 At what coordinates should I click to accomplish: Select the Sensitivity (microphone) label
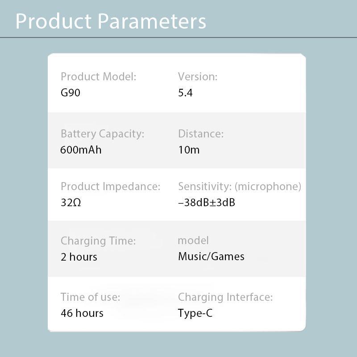pyautogui.click(x=240, y=187)
